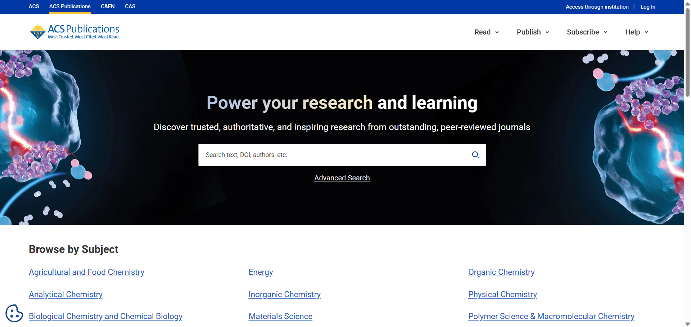691x327 pixels.
Task: Click Access through institution
Action: point(597,7)
